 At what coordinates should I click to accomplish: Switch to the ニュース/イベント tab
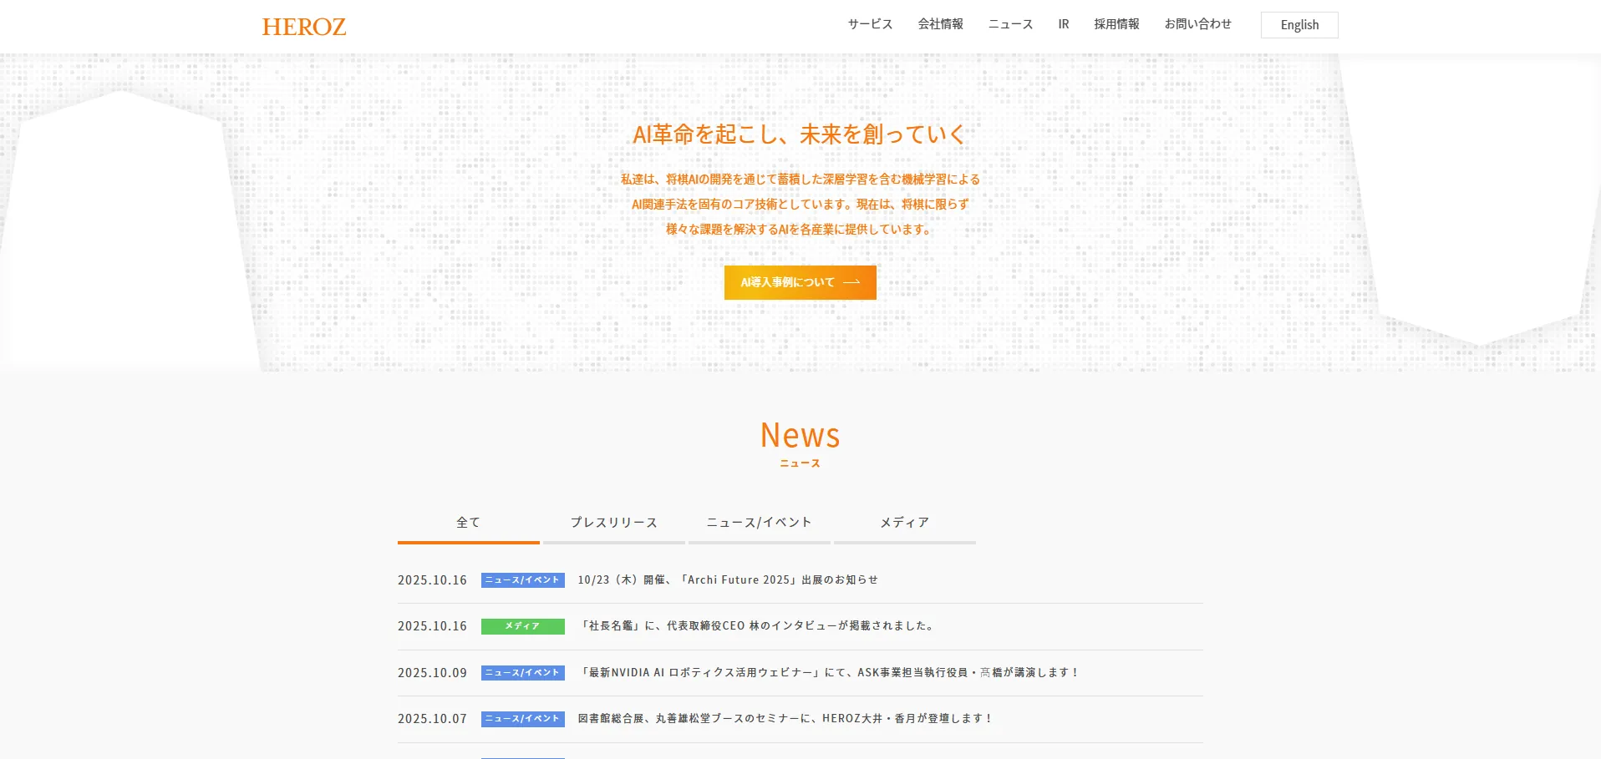(759, 523)
